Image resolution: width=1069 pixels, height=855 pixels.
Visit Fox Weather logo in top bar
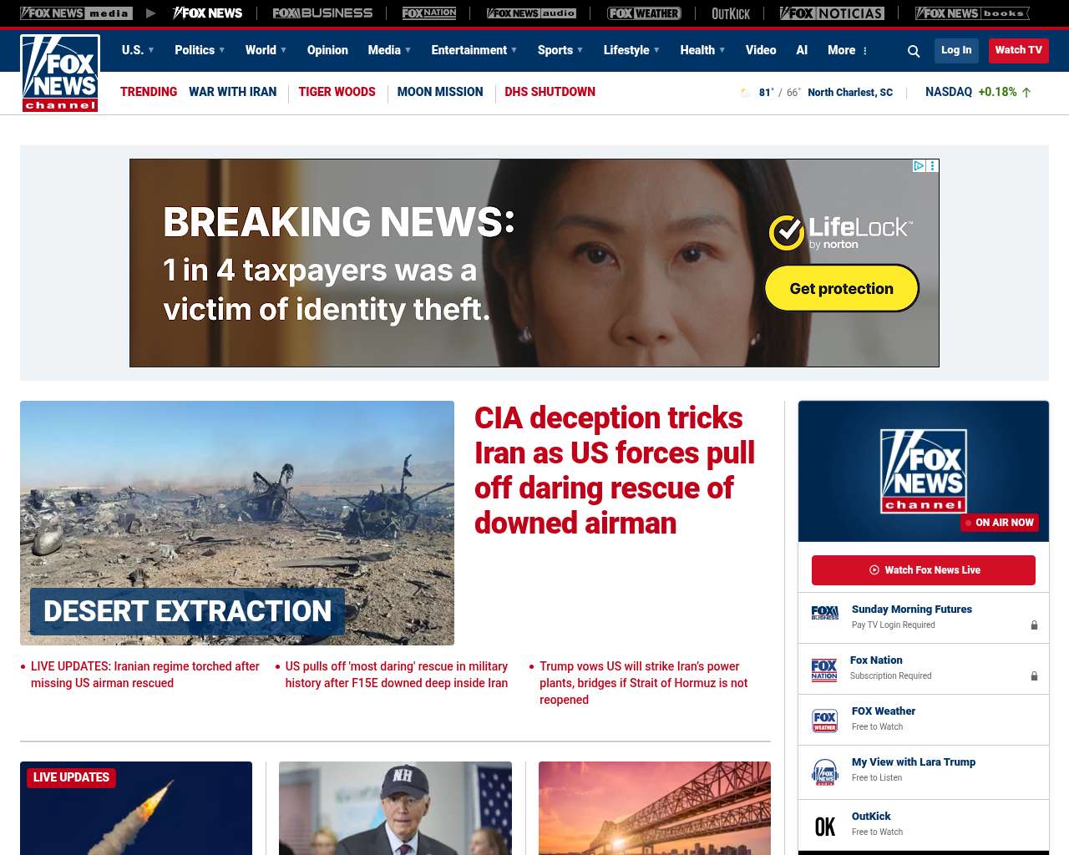click(x=644, y=13)
